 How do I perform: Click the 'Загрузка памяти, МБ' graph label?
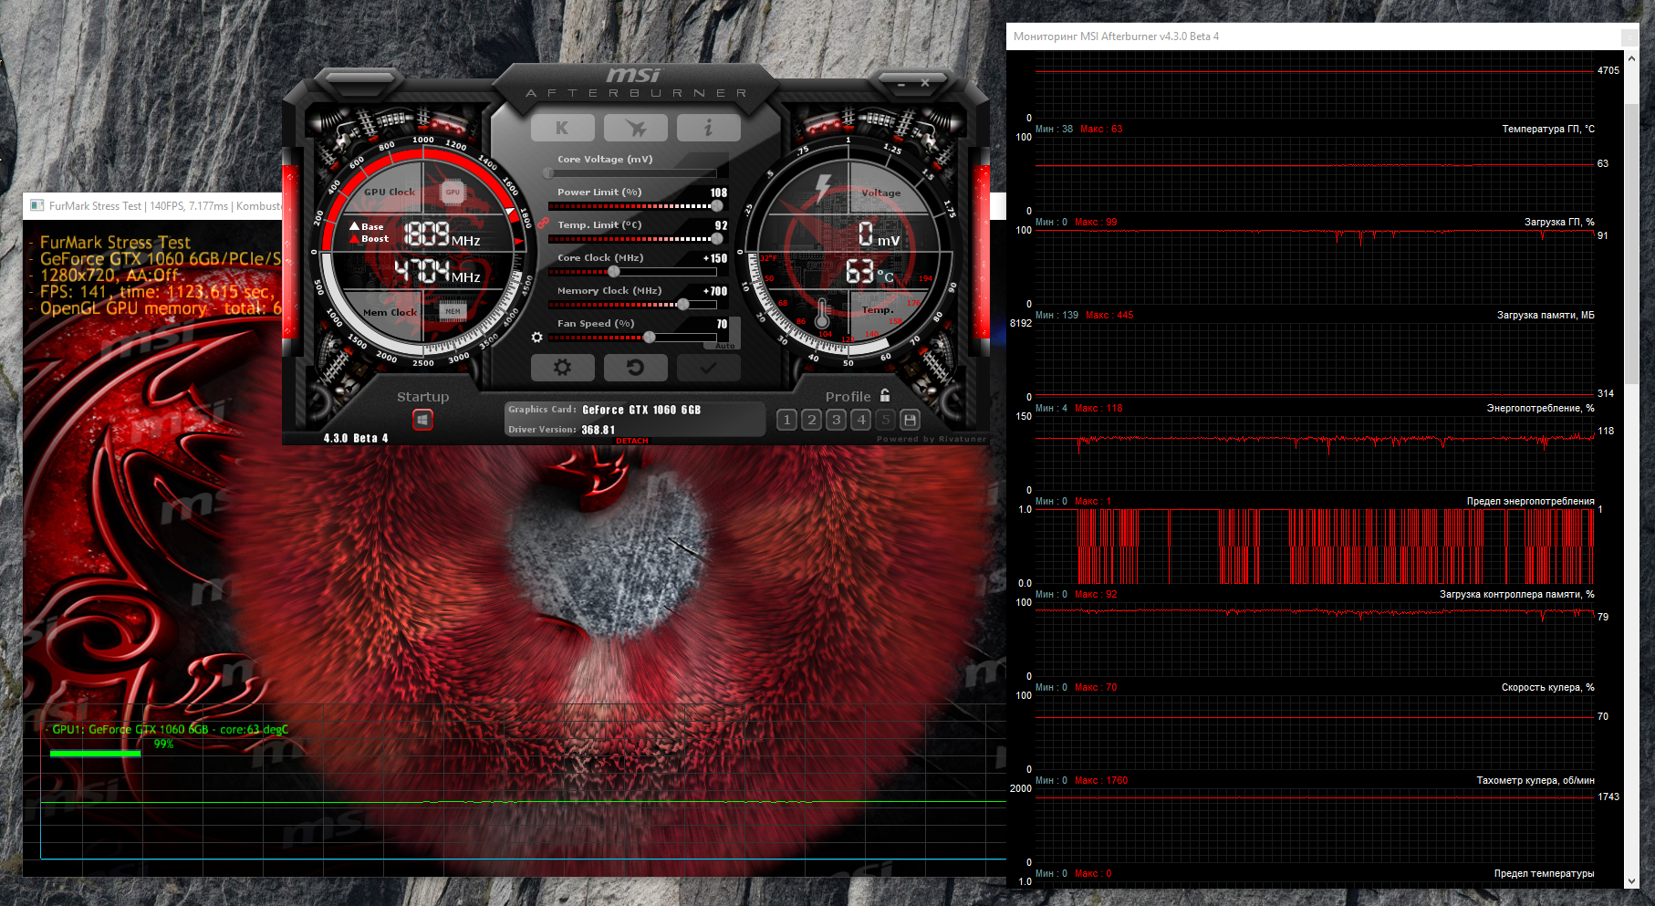coord(1546,315)
